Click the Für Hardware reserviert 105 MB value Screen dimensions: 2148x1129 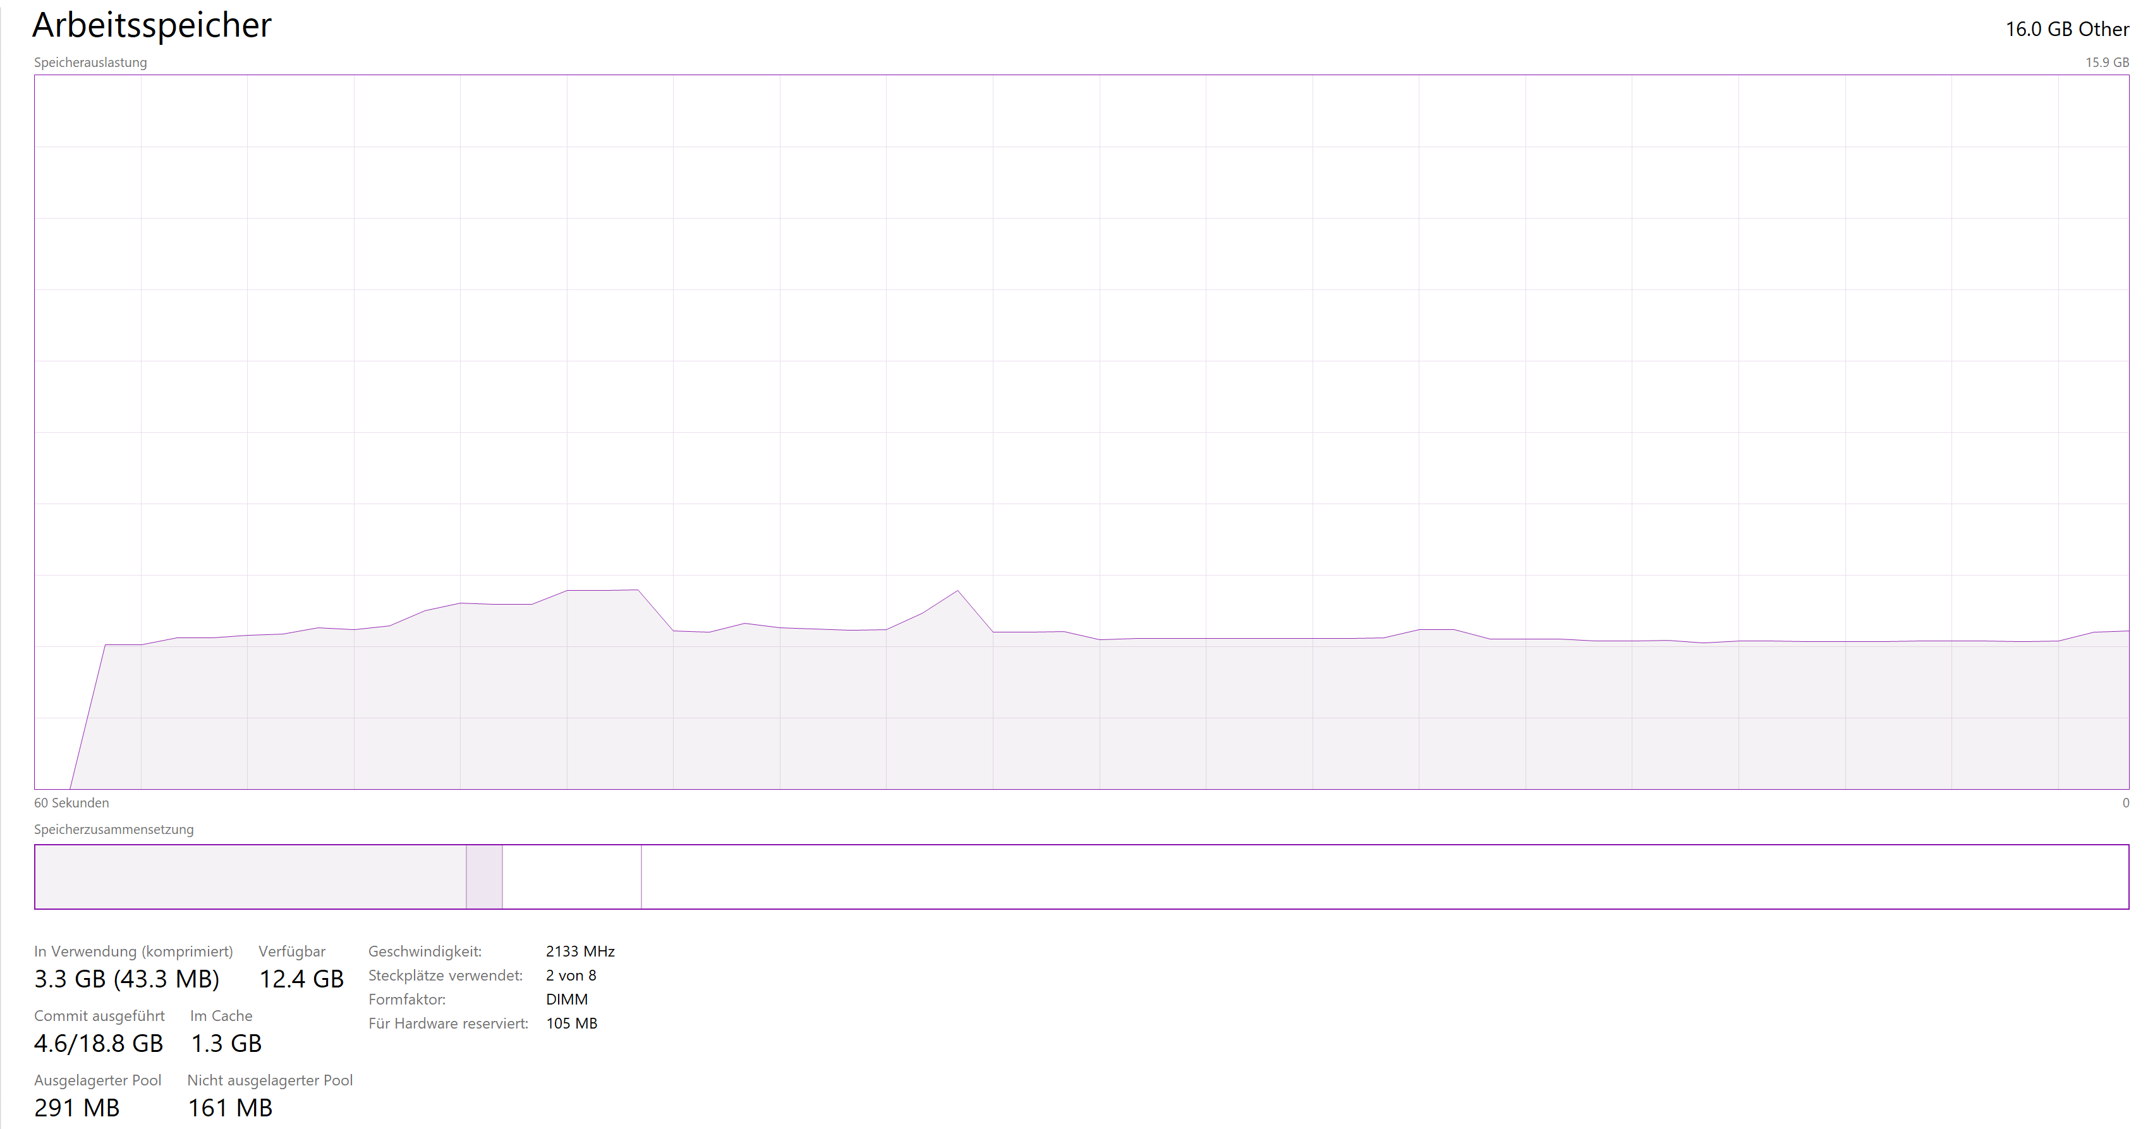(x=571, y=1023)
